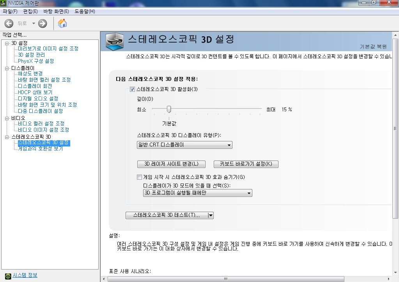Click 기본값 복원 link
This screenshot has height=282, width=399.
click(x=373, y=46)
